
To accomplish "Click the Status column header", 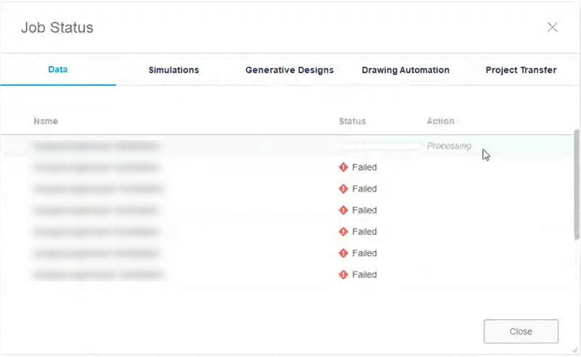I will [352, 121].
